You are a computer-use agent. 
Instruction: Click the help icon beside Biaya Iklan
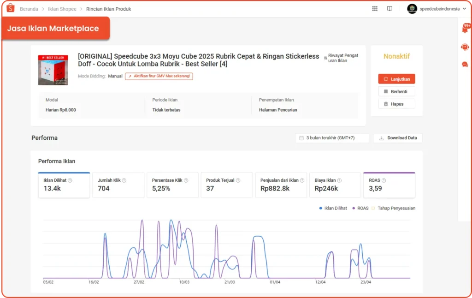[x=339, y=180]
